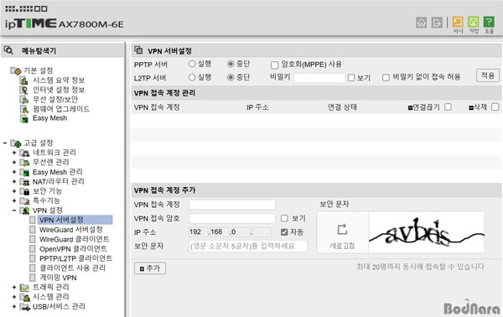
Task: Expand the NAT/라우터 관리 tree node
Action: (14, 182)
